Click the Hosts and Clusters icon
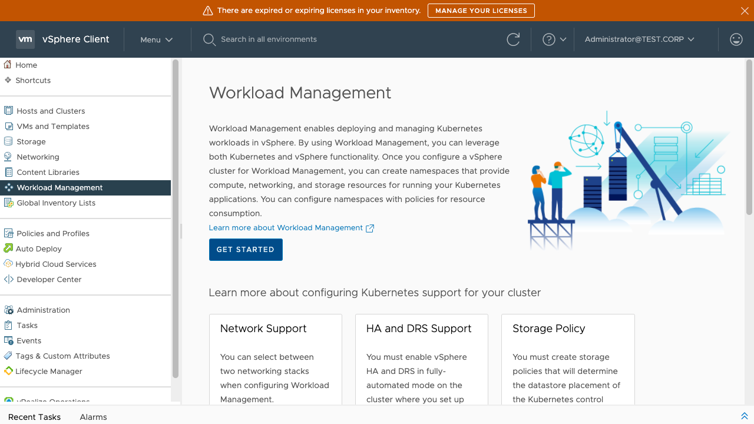Viewport: 754px width, 424px height. tap(8, 111)
